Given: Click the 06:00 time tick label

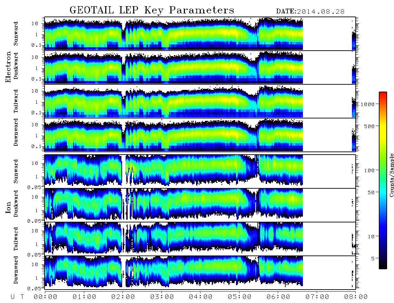Looking at the screenshot, I should click(278, 297).
